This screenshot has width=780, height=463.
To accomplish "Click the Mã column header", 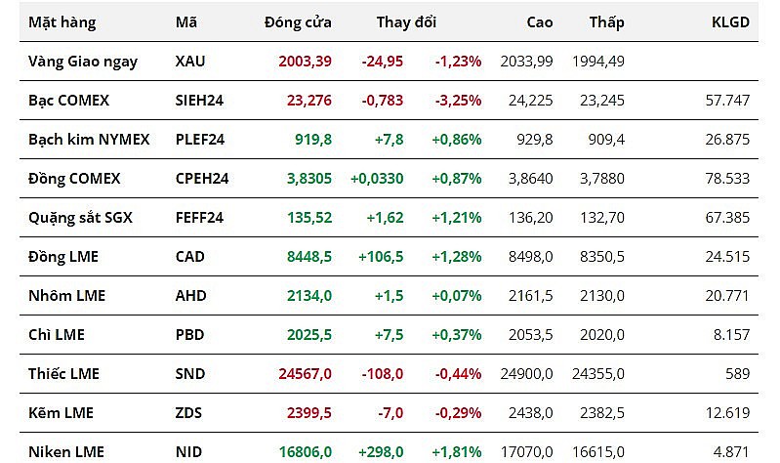I will coord(185,21).
